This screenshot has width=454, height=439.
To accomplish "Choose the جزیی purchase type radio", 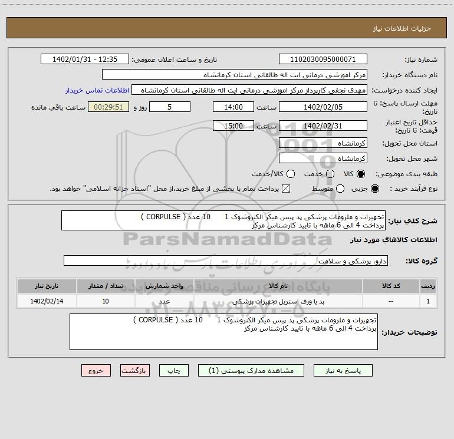I will pyautogui.click(x=374, y=189).
